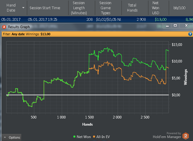Screen dimensions: 193x141
Task: Open the Hand Date column sort dropdown arrow
Action: [x=23, y=8]
